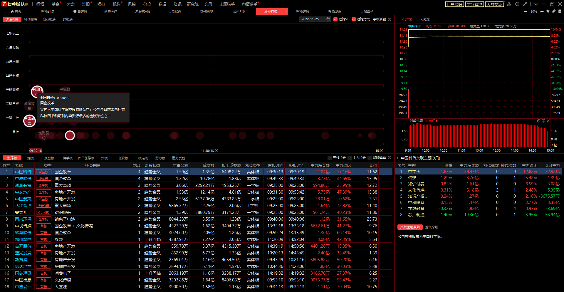The height and width of the screenshot is (292, 564).
Task: Uncheck the 过滤ST checkbox
Action: coord(335,19)
